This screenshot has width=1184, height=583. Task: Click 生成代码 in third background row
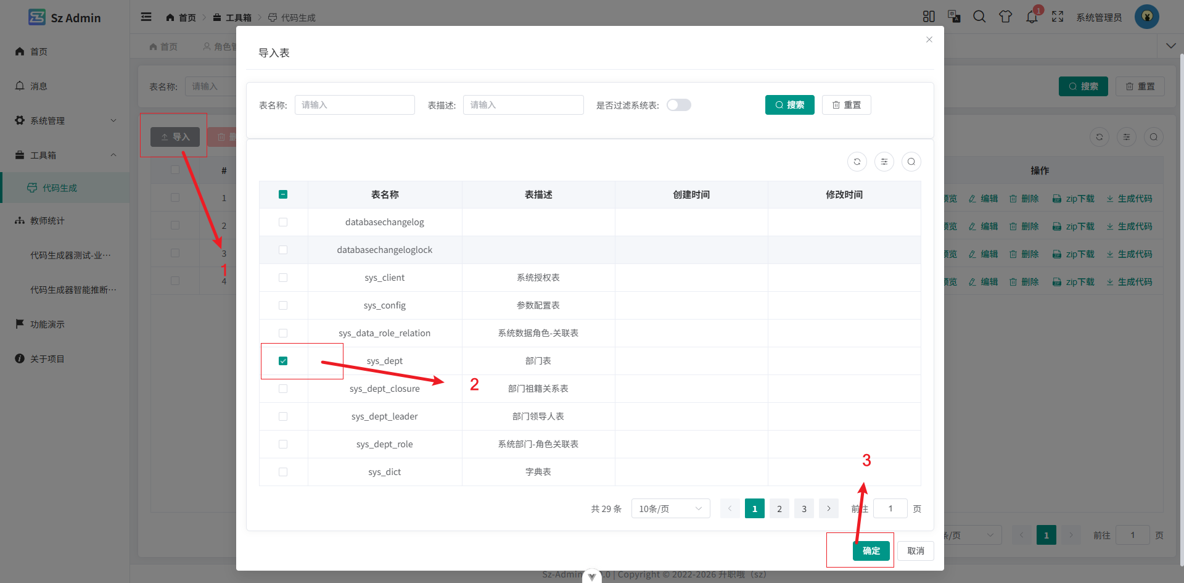point(1129,254)
